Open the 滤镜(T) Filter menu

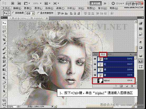coord(60,8)
